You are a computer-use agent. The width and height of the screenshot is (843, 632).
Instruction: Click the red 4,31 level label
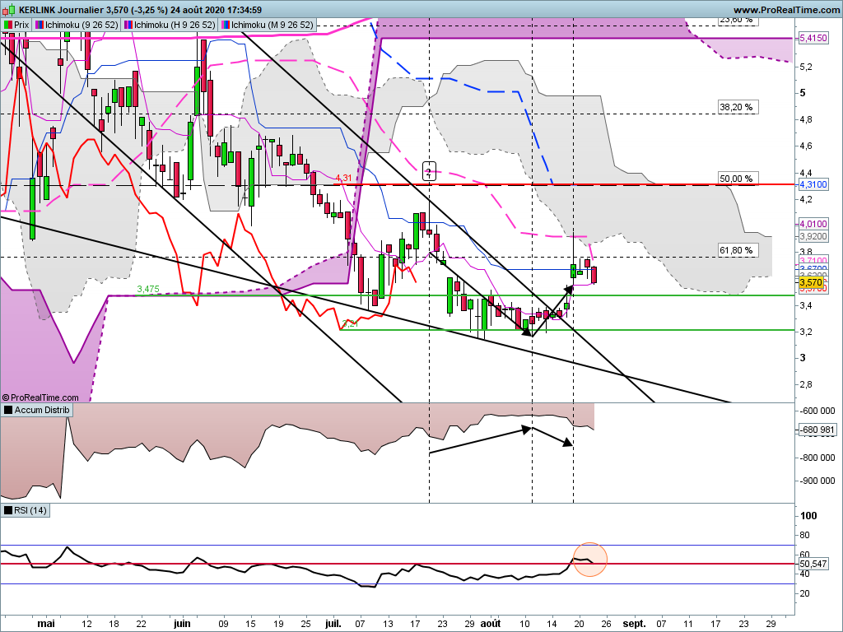tap(343, 178)
